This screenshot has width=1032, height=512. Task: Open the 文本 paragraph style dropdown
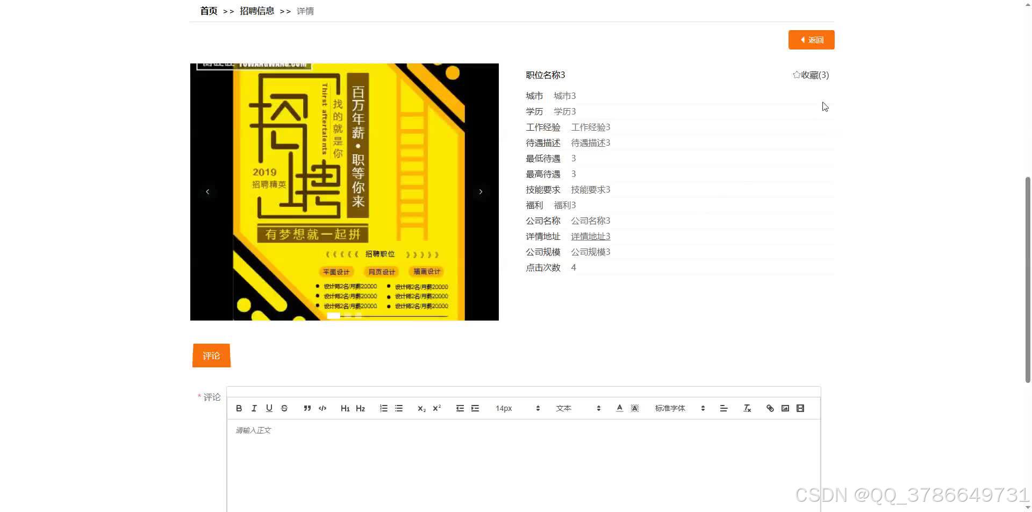[578, 408]
